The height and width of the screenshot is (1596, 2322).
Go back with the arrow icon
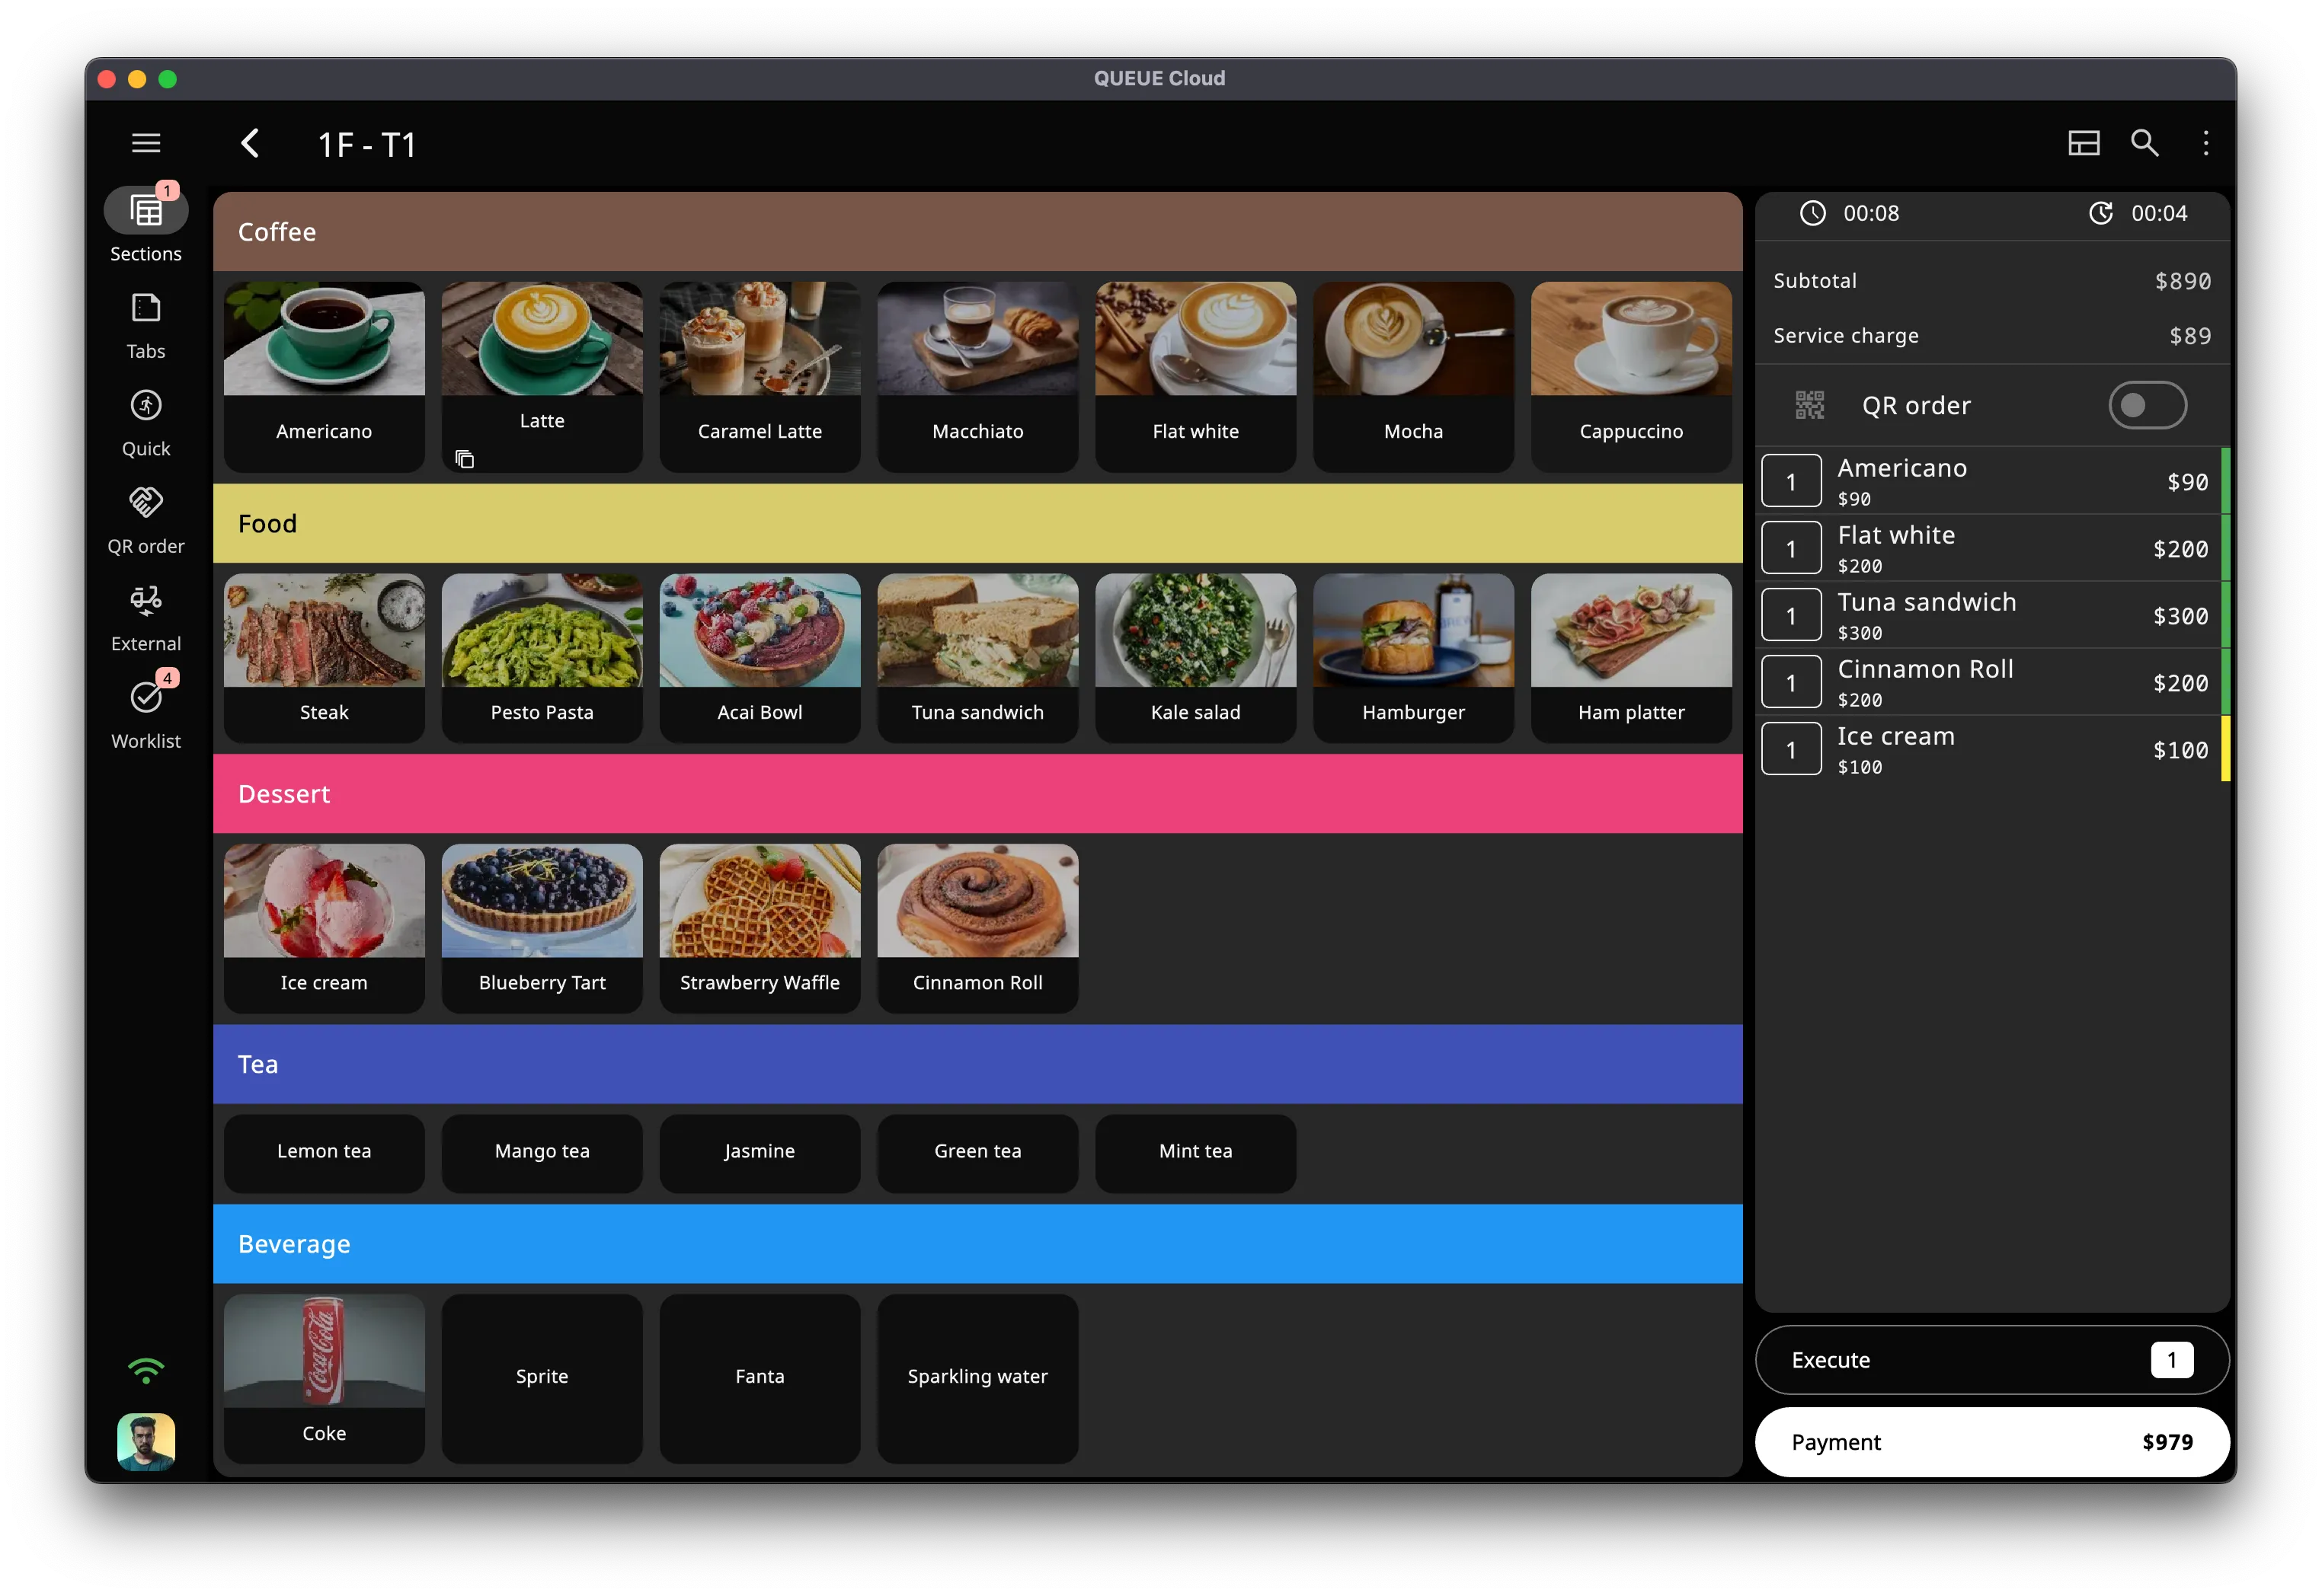(250, 143)
